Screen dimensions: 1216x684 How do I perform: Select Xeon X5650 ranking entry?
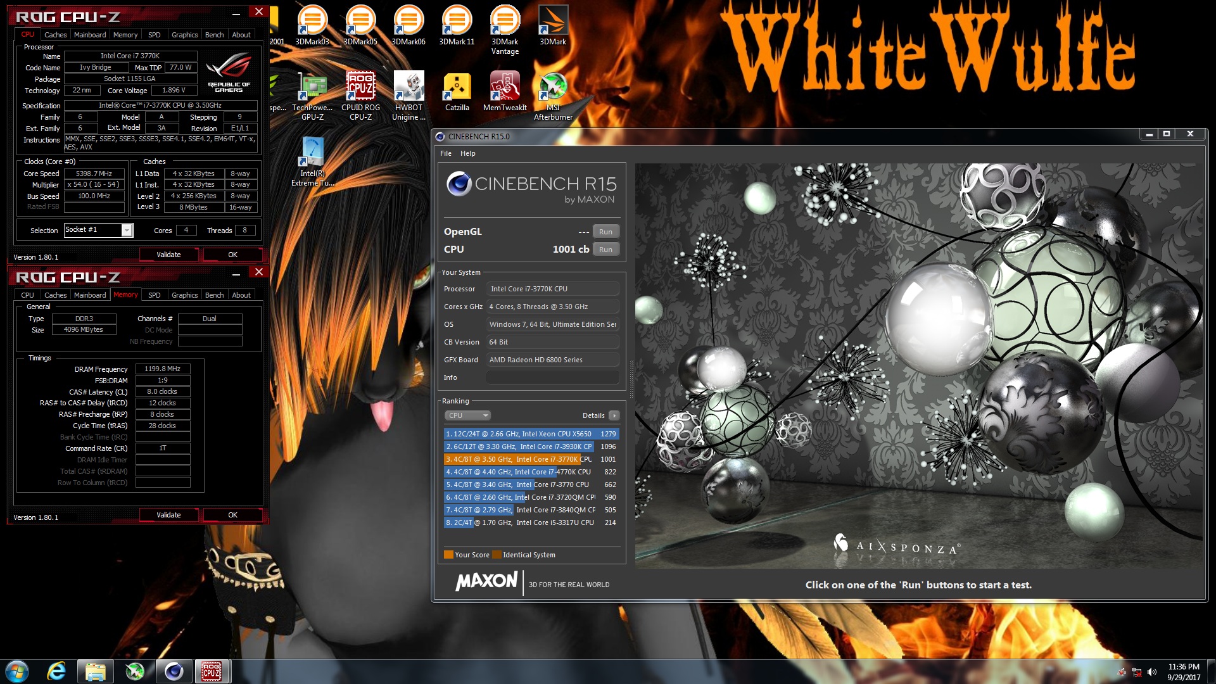point(531,434)
